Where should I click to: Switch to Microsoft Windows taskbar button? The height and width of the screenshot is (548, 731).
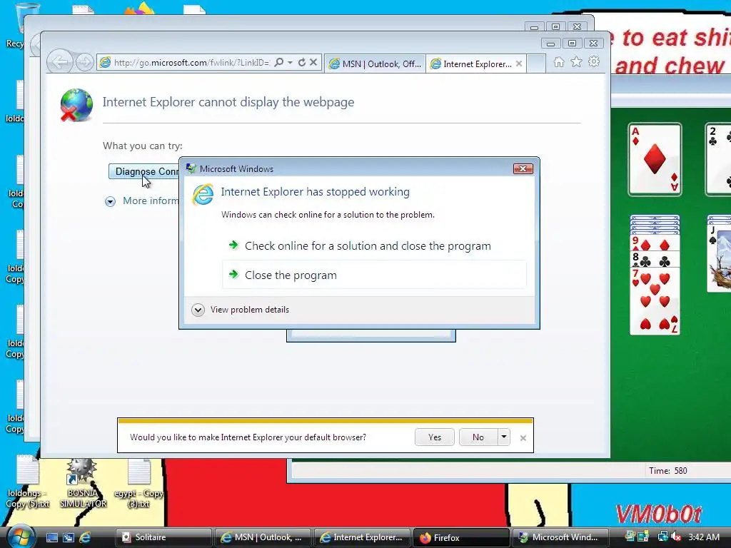[560, 537]
